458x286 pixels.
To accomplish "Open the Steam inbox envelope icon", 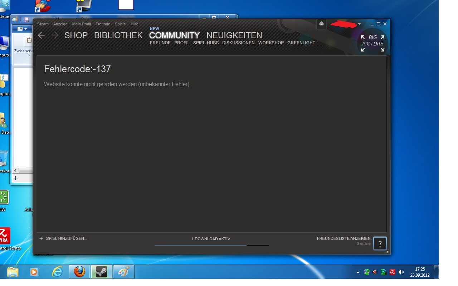I will (321, 24).
